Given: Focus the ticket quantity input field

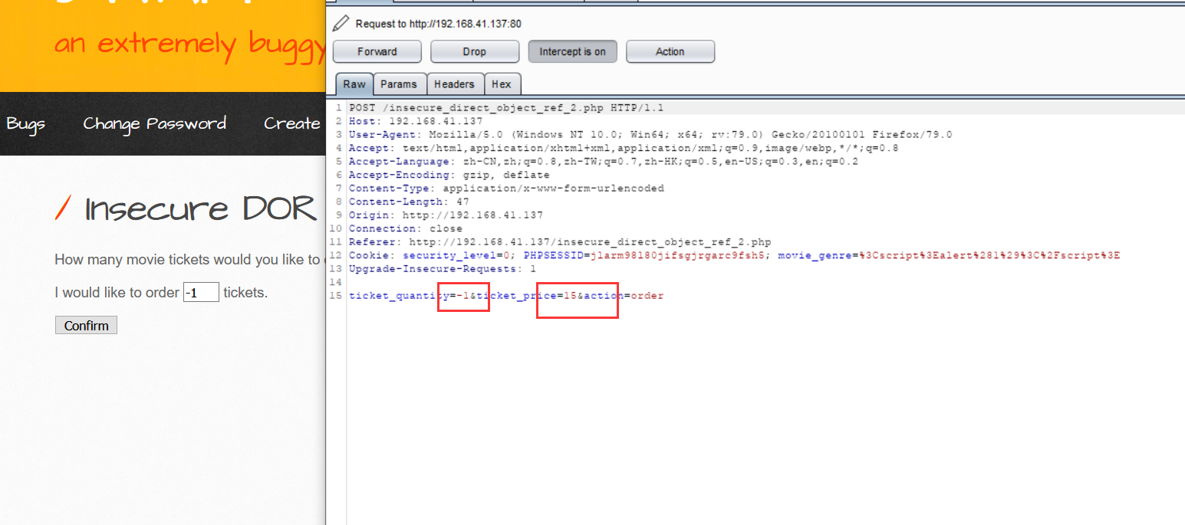Looking at the screenshot, I should coord(201,293).
